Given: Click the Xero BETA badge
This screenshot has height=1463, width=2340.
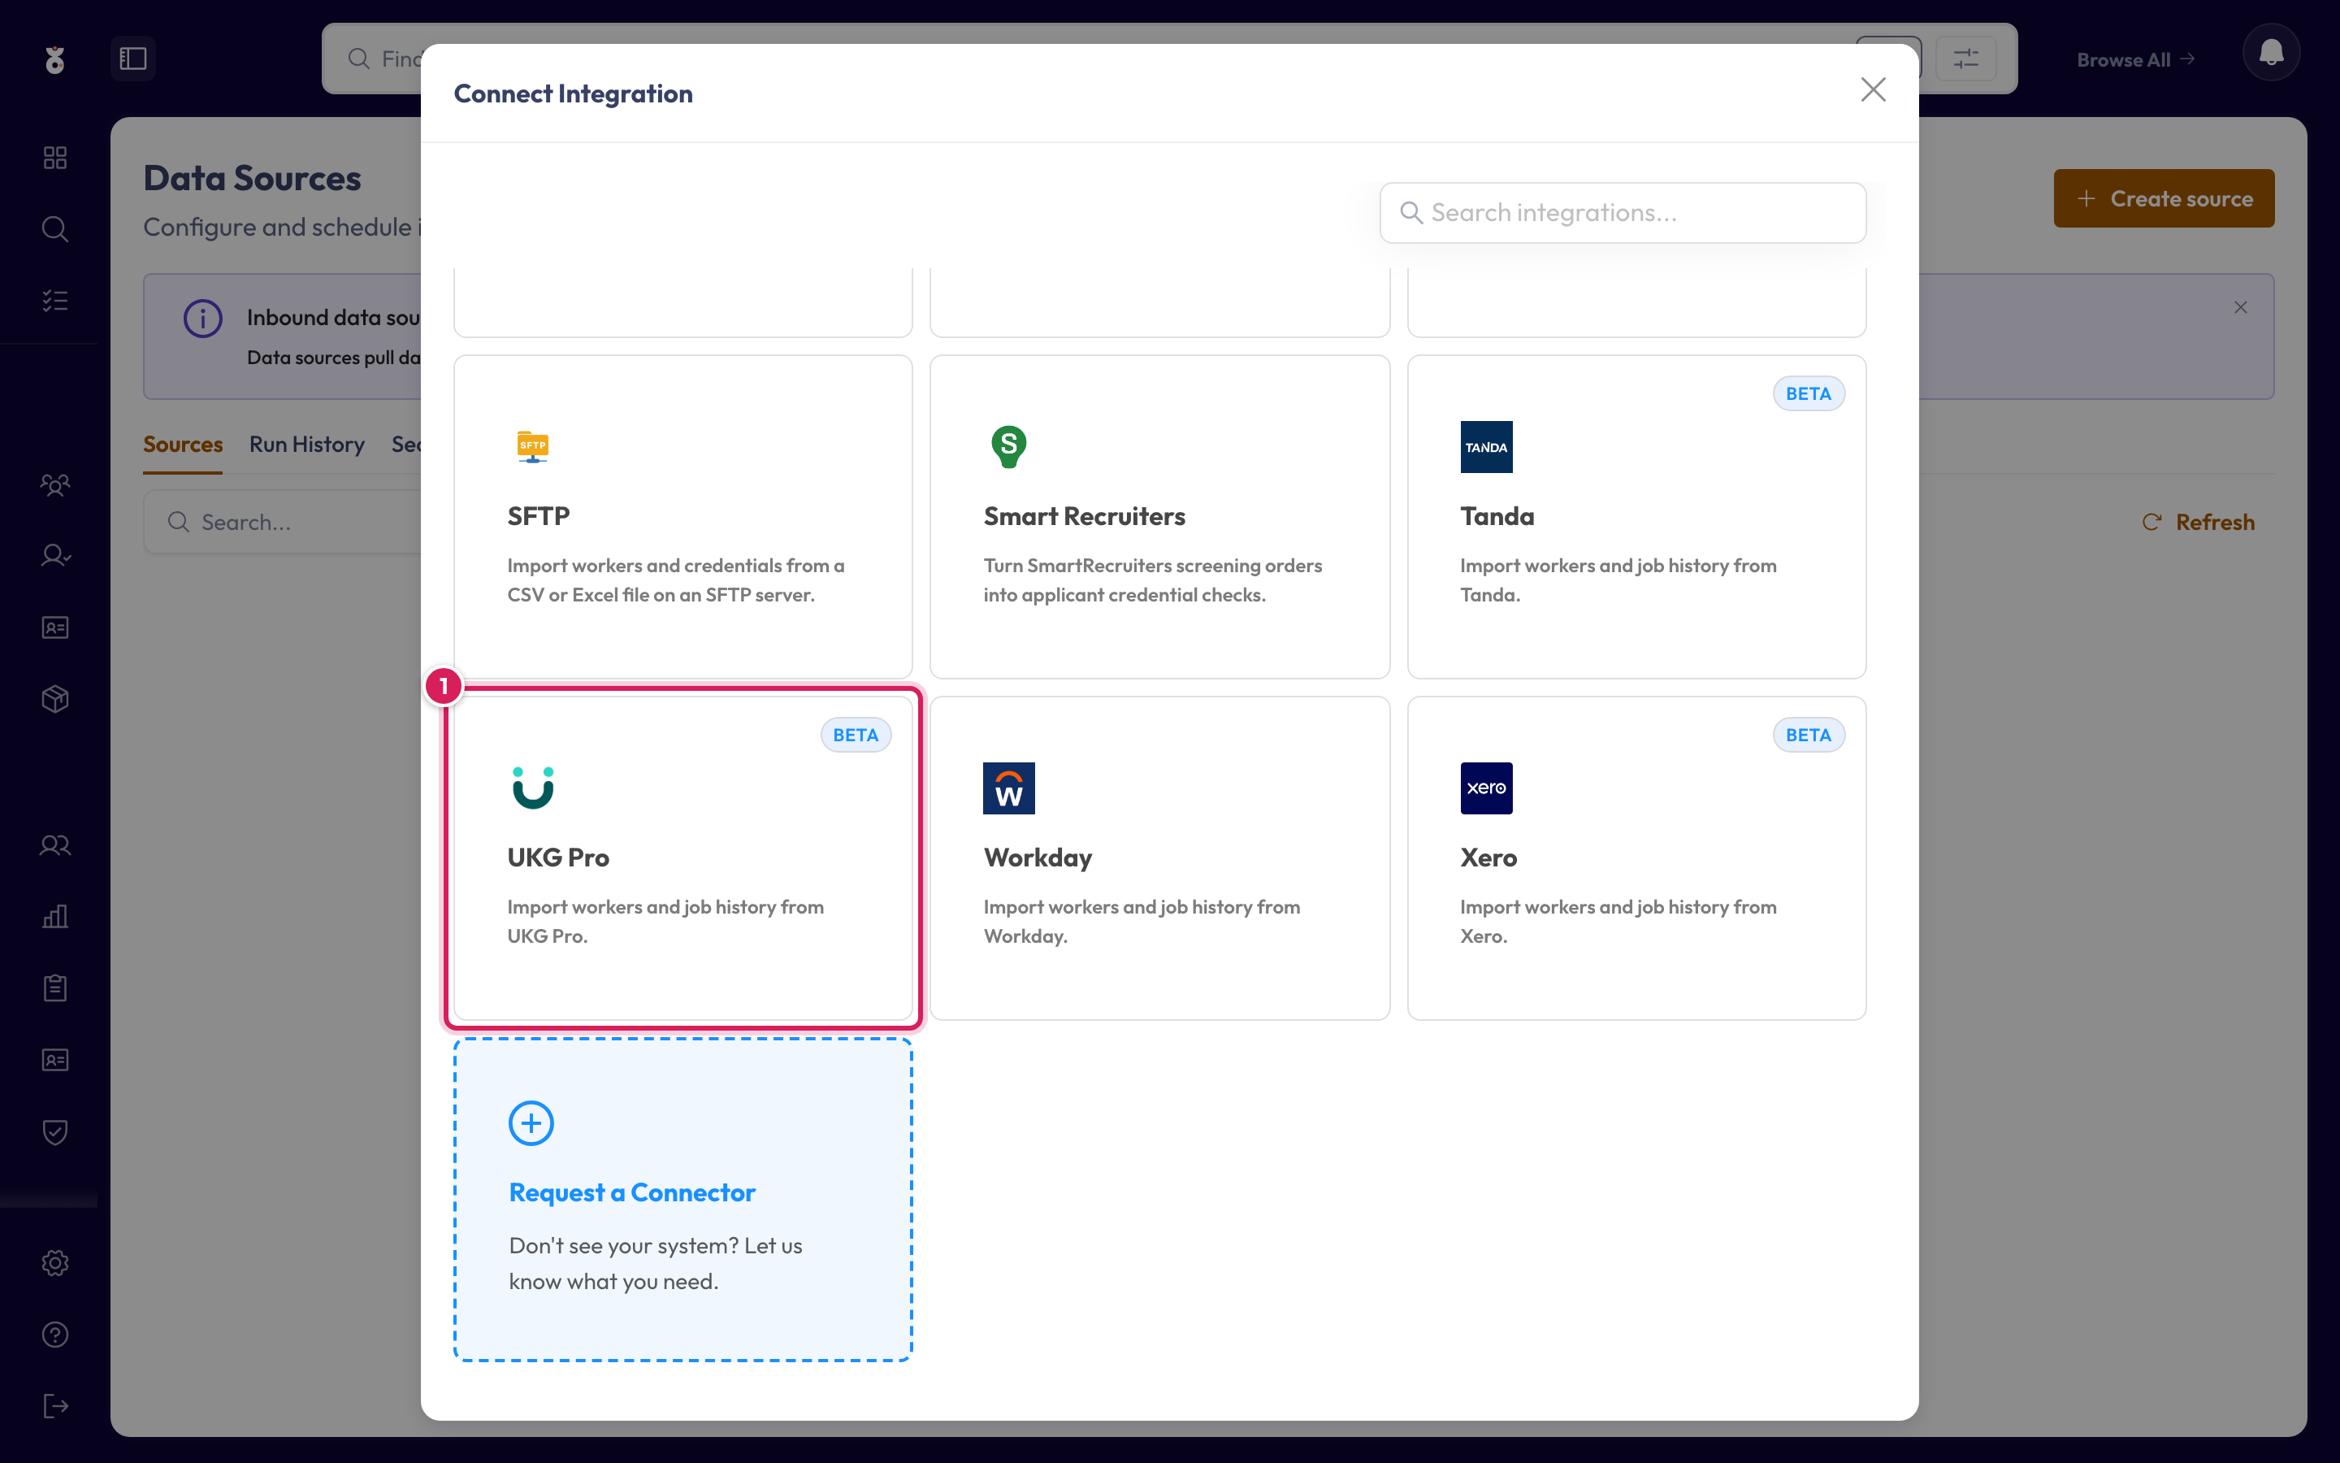Looking at the screenshot, I should tap(1808, 736).
